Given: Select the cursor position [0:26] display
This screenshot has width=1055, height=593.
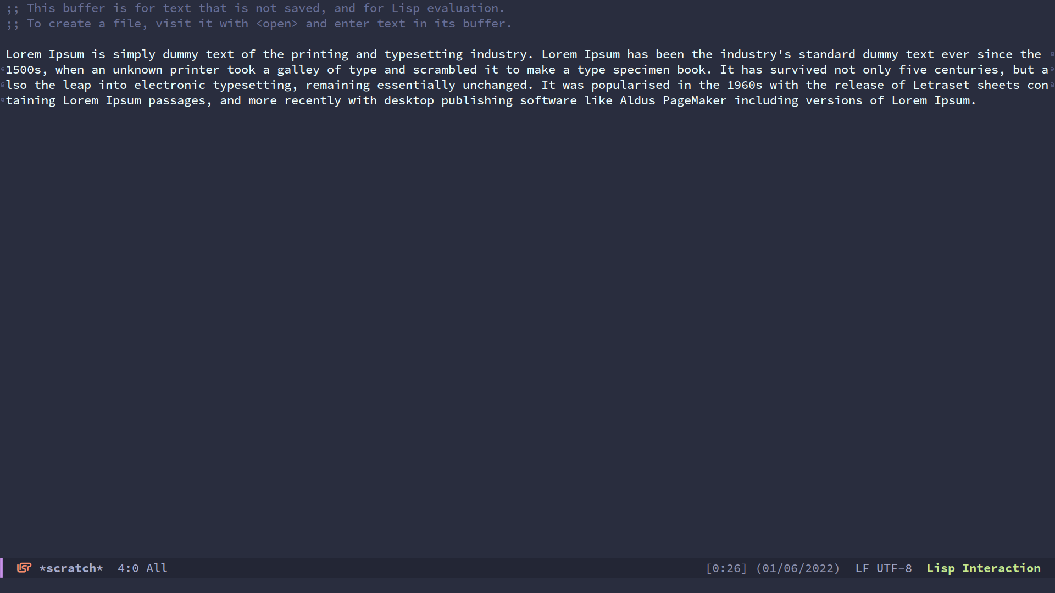Looking at the screenshot, I should [725, 568].
